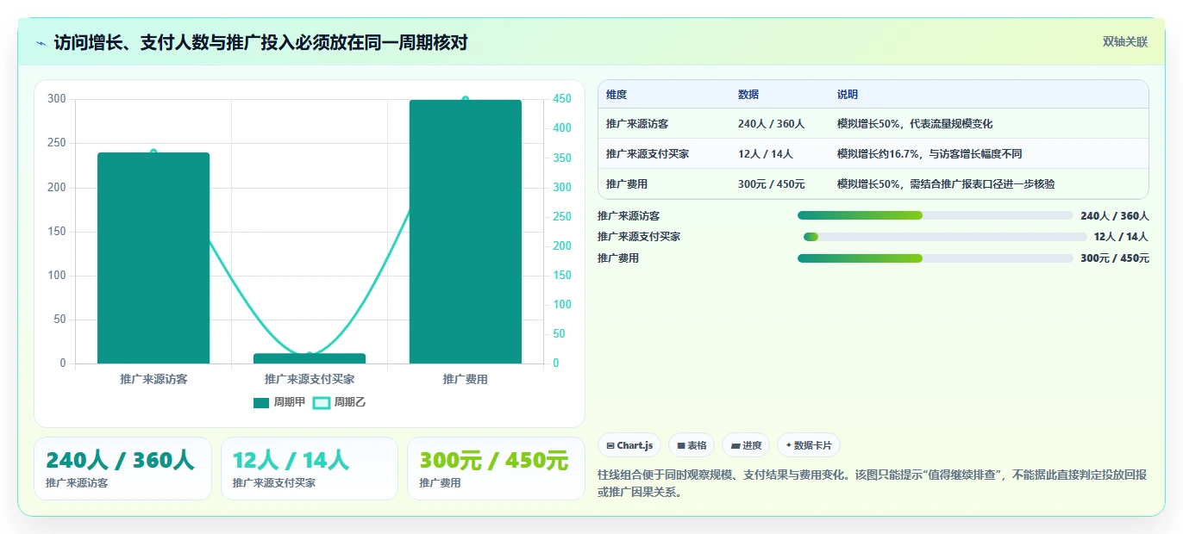Open the 240人 / 360人 data card

pos(122,469)
